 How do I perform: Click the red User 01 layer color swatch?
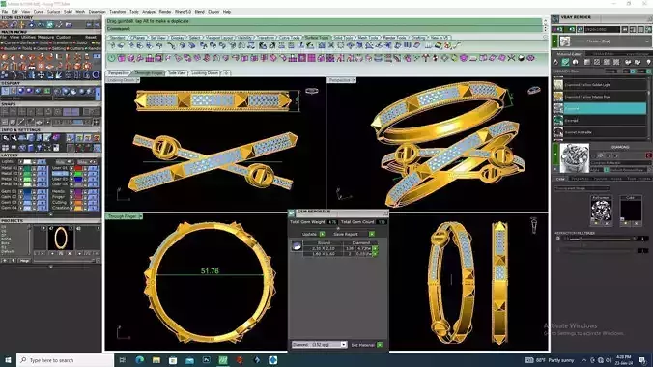point(78,168)
